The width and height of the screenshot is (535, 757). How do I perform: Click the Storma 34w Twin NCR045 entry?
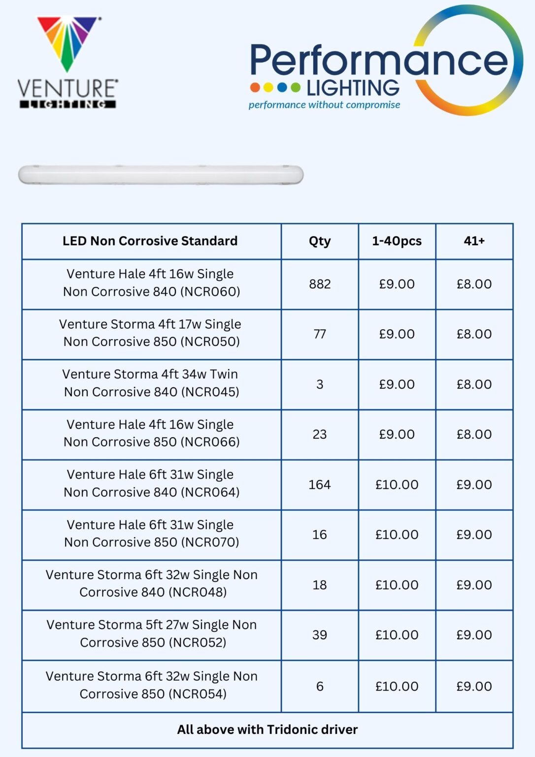[151, 383]
